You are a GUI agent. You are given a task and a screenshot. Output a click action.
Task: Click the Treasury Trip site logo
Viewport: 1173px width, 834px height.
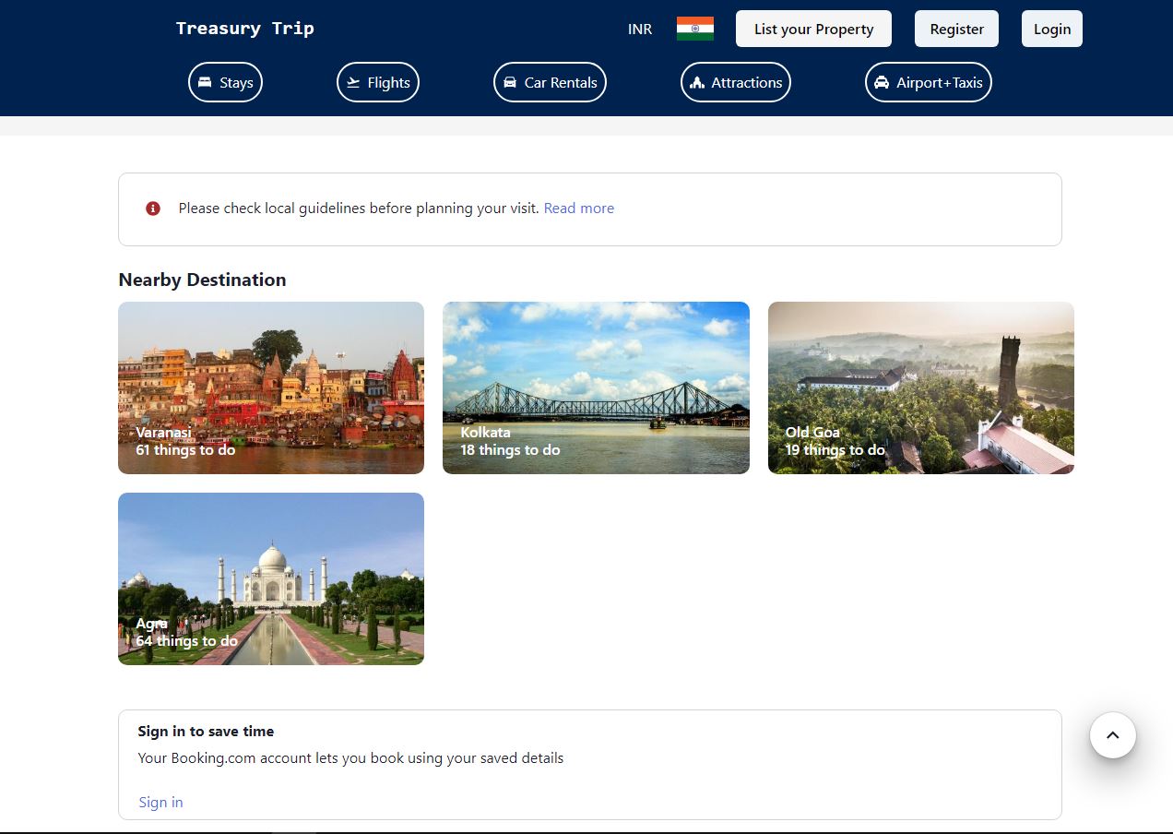coord(244,28)
